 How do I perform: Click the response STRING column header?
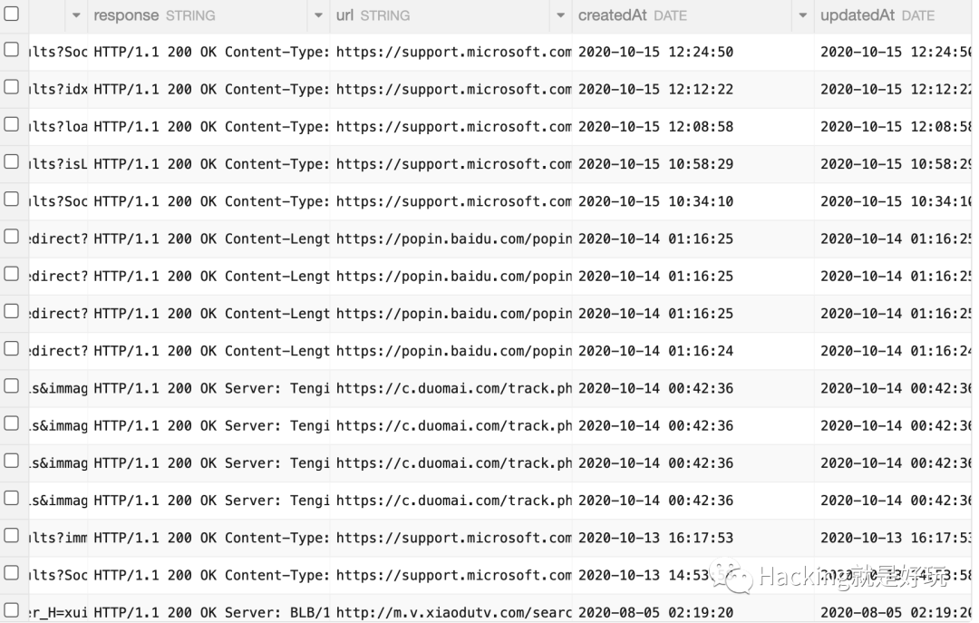154,15
